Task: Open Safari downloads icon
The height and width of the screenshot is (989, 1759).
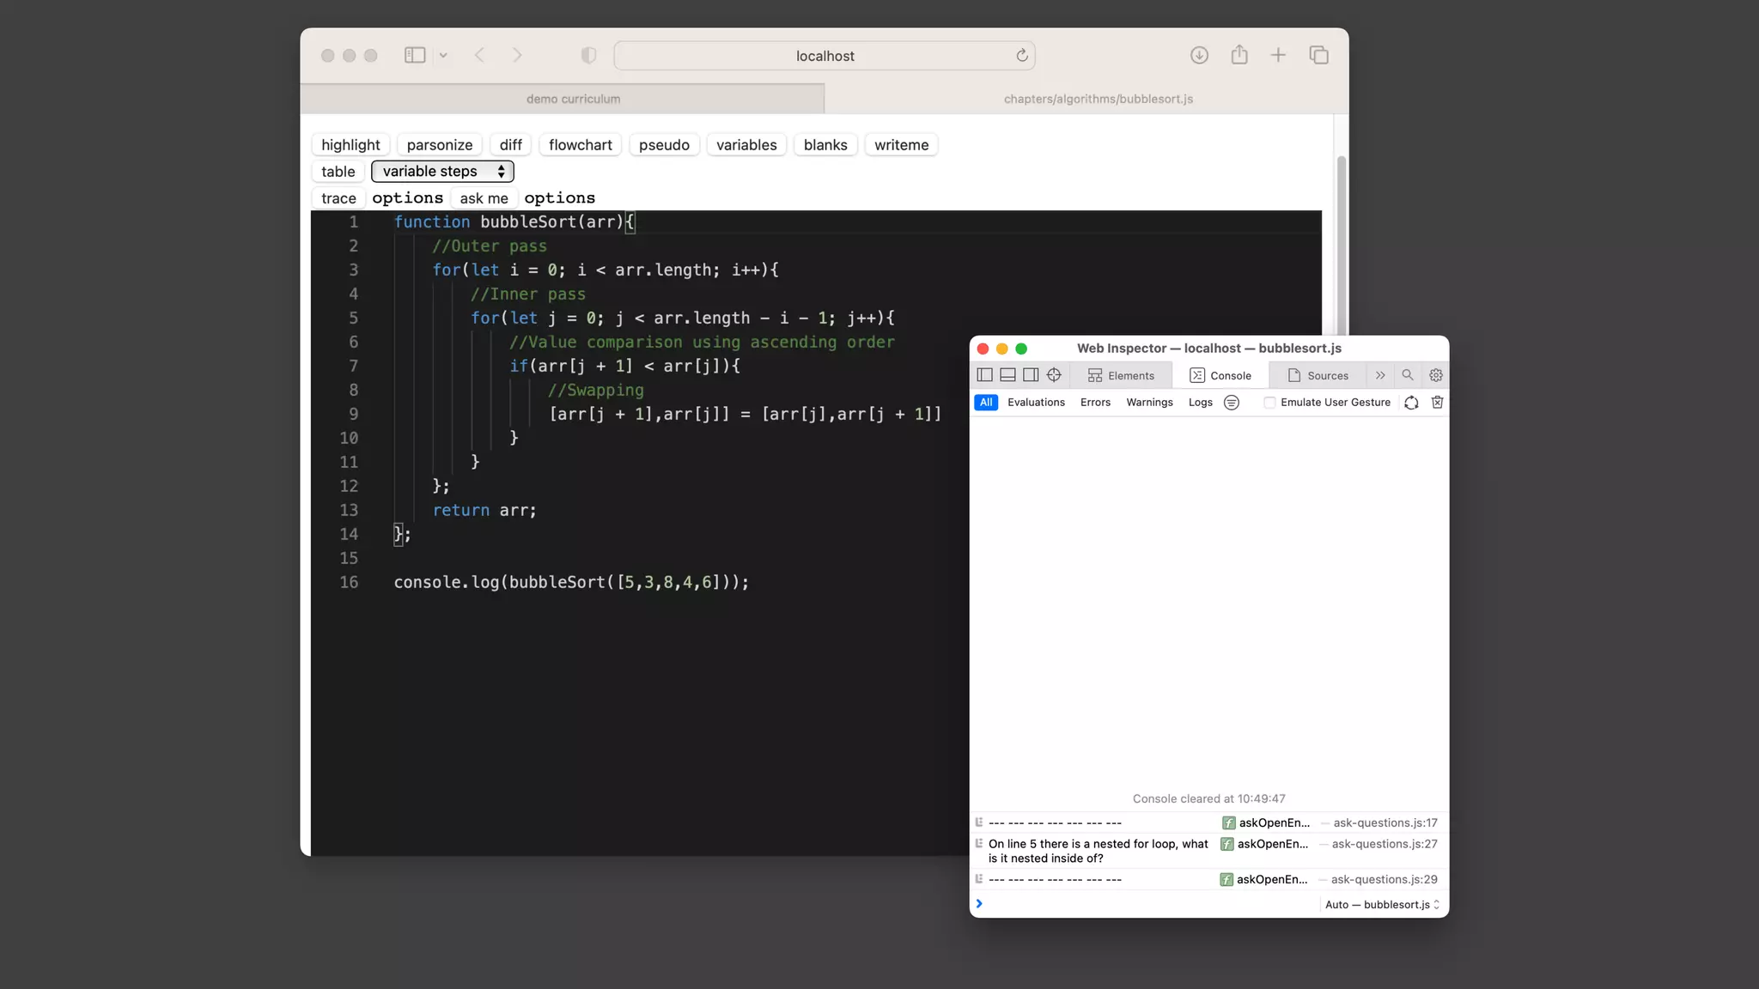Action: tap(1199, 56)
